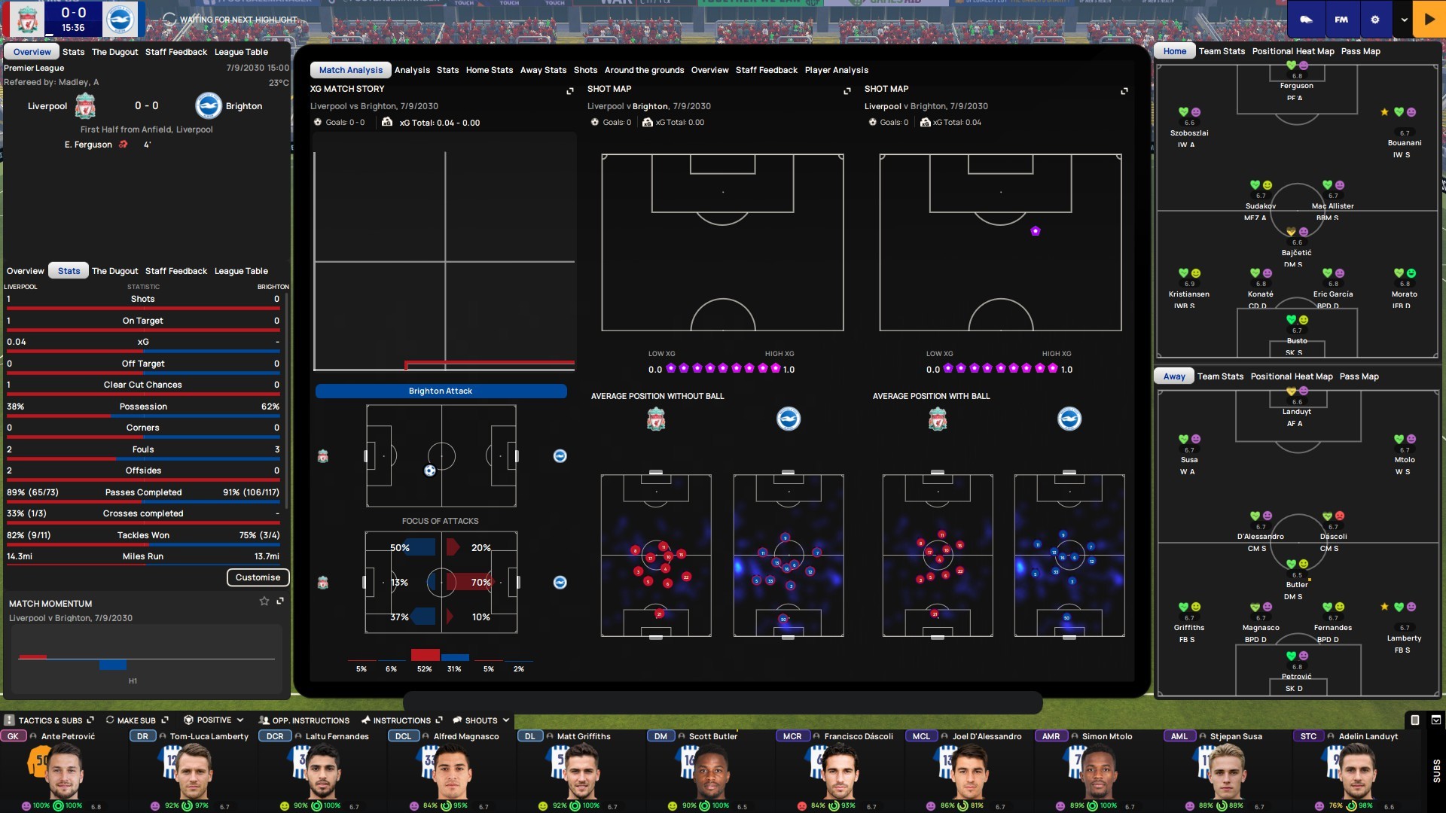Open the Positive mentality dropdown
Image resolution: width=1446 pixels, height=813 pixels.
[x=215, y=720]
